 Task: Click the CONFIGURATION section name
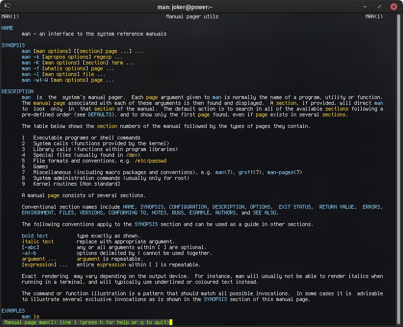188,207
